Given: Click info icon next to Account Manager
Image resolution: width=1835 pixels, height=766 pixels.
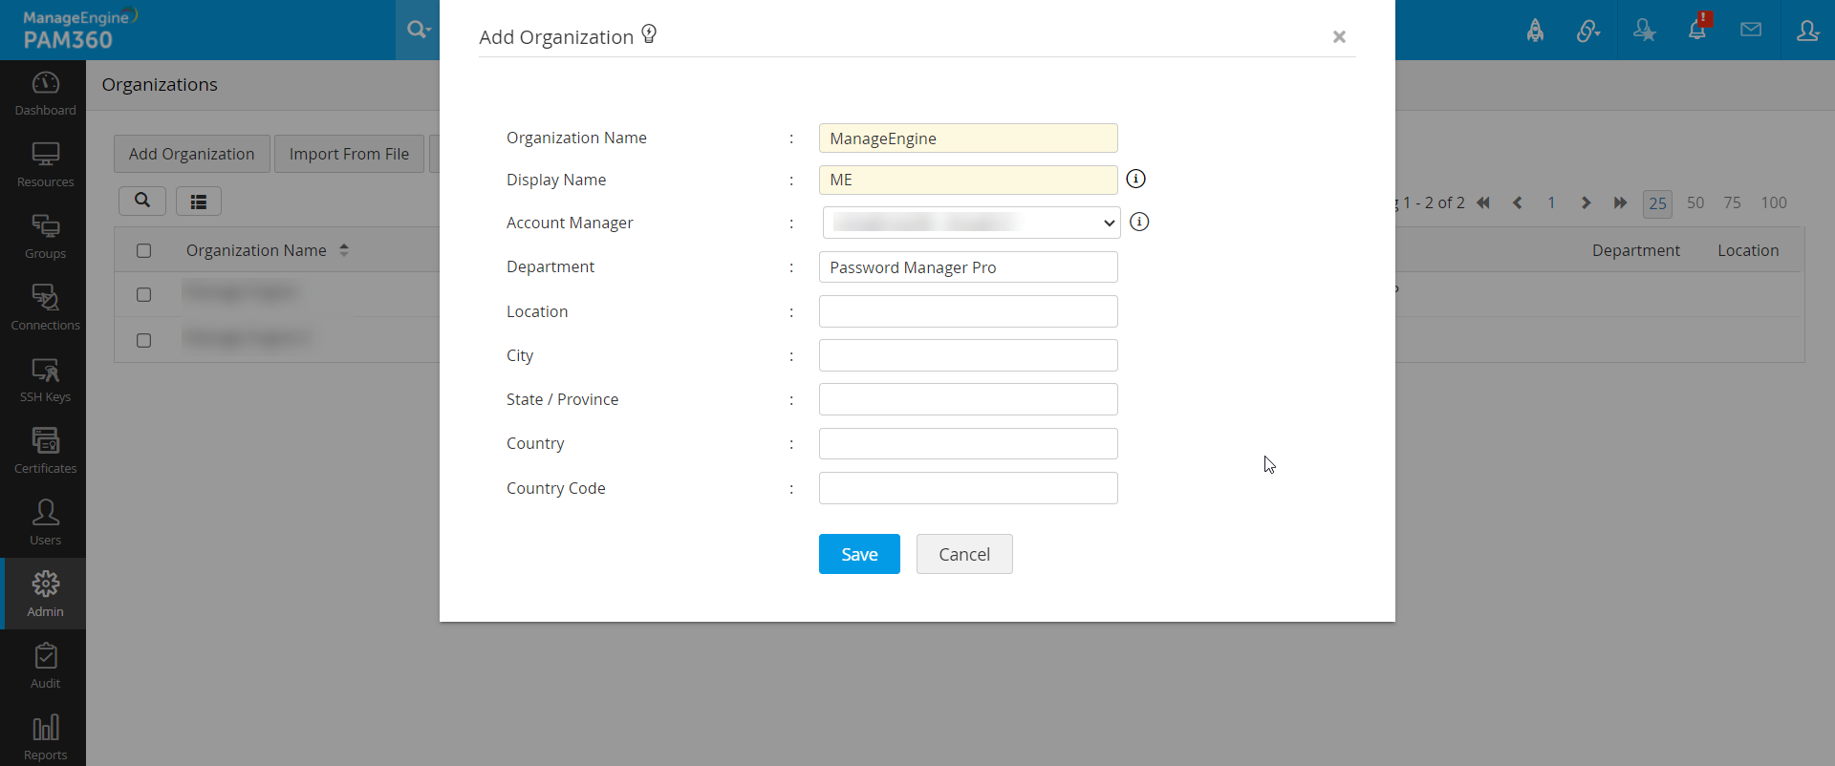Looking at the screenshot, I should 1139,222.
